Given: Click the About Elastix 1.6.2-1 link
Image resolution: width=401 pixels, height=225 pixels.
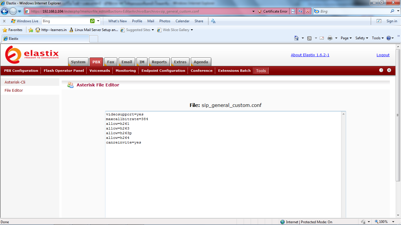Looking at the screenshot, I should tap(310, 55).
